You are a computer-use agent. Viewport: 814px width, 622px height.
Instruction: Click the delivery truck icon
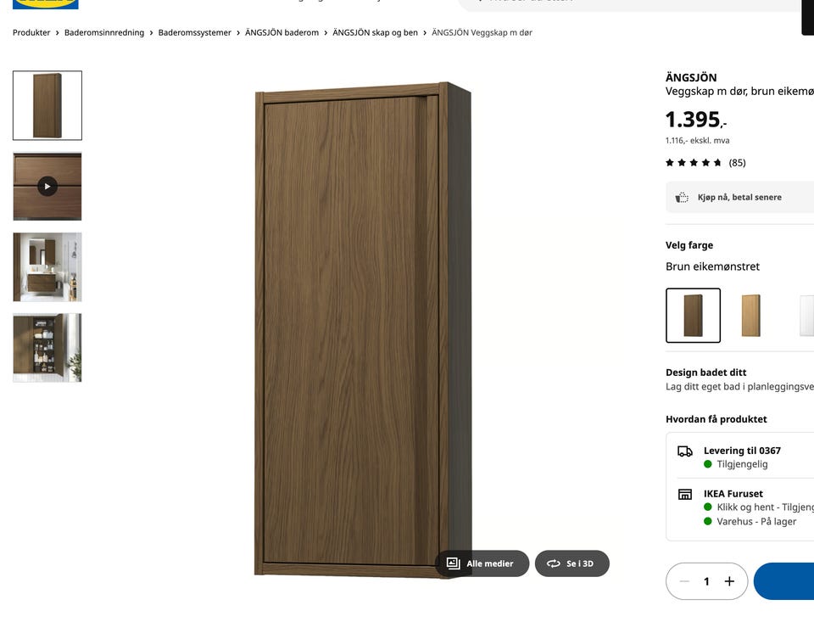685,451
